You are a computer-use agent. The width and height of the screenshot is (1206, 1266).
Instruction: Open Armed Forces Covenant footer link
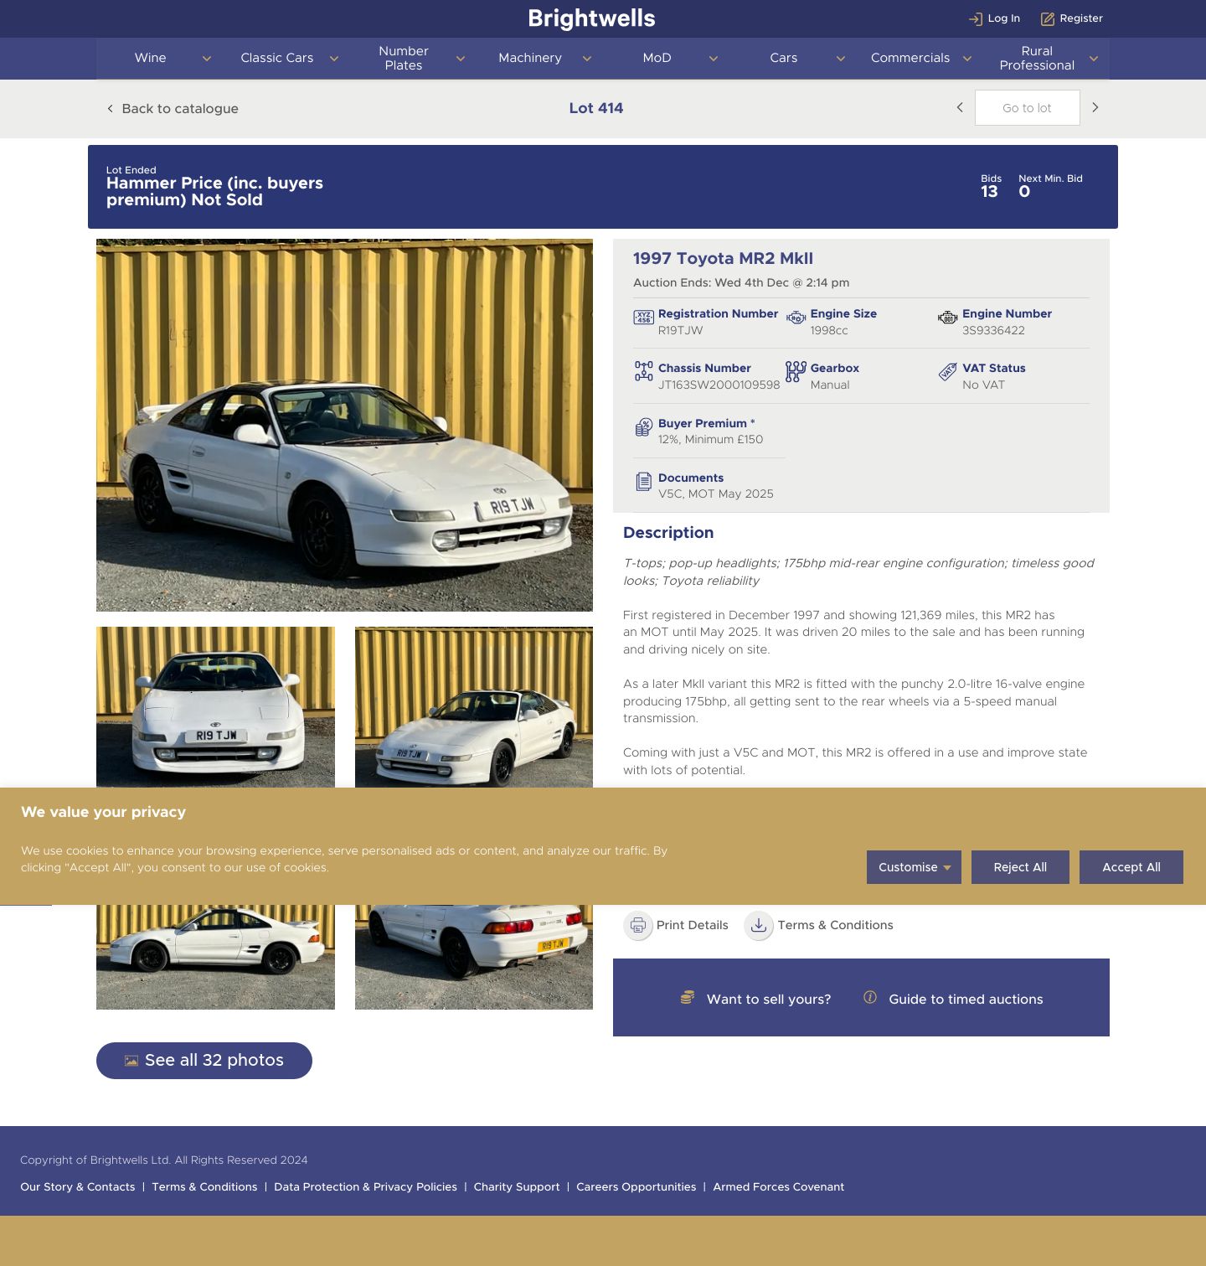click(x=779, y=1186)
